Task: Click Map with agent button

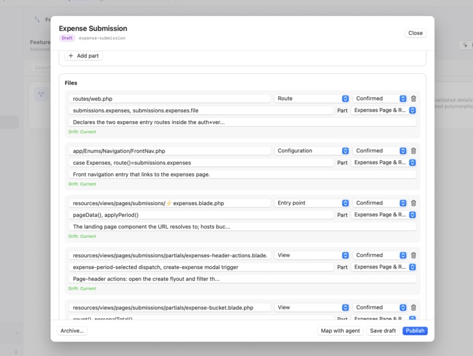Action: pos(340,331)
